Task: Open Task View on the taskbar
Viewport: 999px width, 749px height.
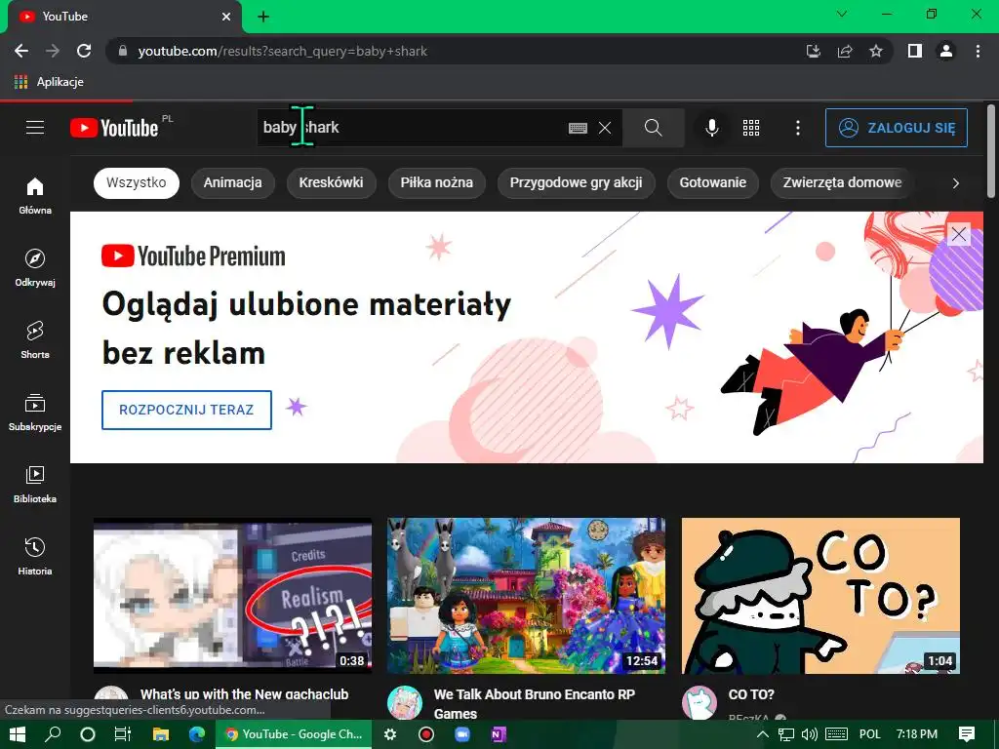Action: pyautogui.click(x=122, y=734)
